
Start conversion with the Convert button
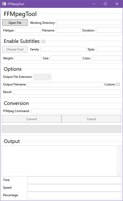(32, 119)
